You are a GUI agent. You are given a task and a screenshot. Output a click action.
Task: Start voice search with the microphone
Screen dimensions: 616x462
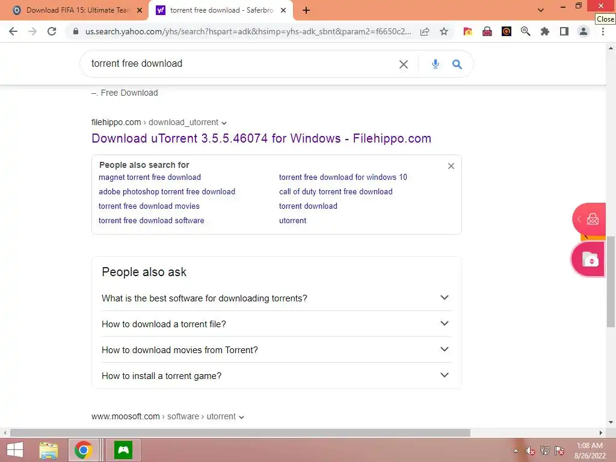(436, 64)
